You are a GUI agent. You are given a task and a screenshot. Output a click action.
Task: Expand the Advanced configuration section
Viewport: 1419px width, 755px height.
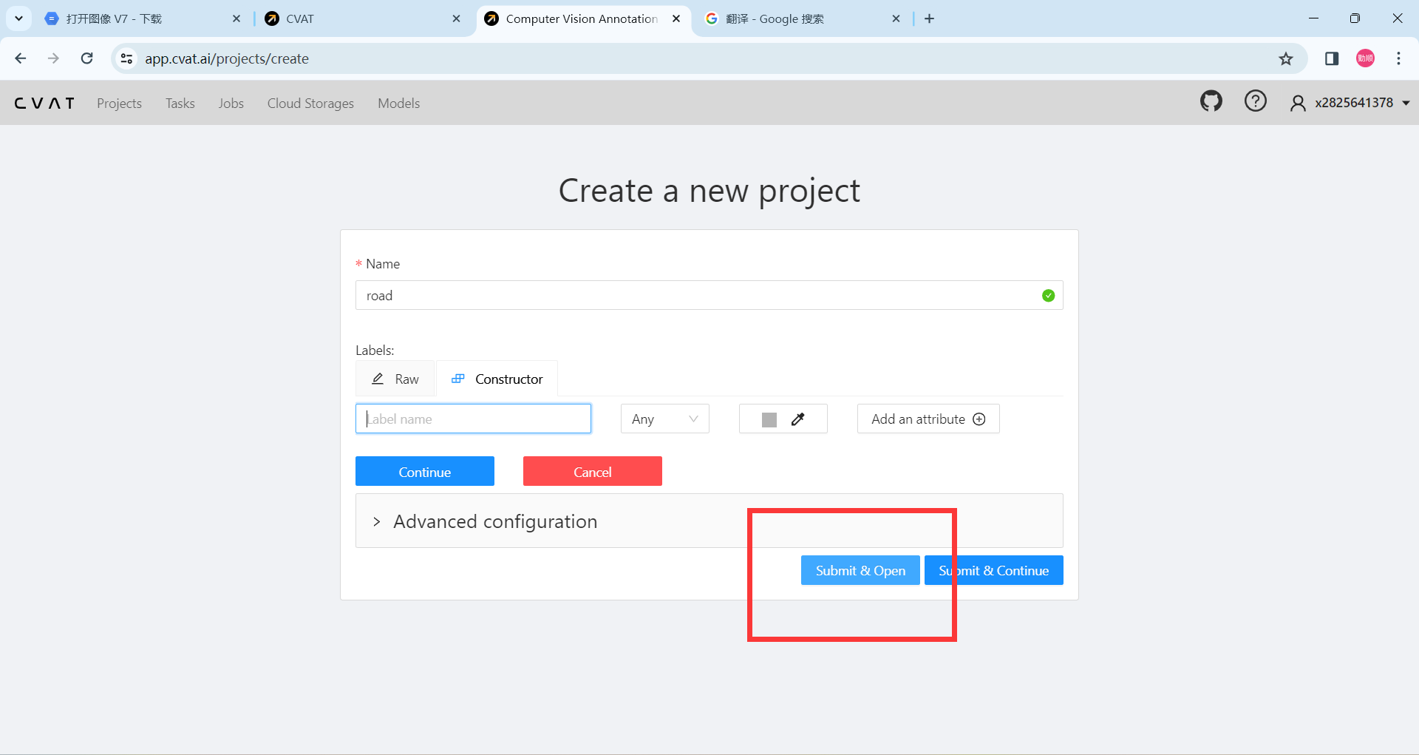point(709,521)
